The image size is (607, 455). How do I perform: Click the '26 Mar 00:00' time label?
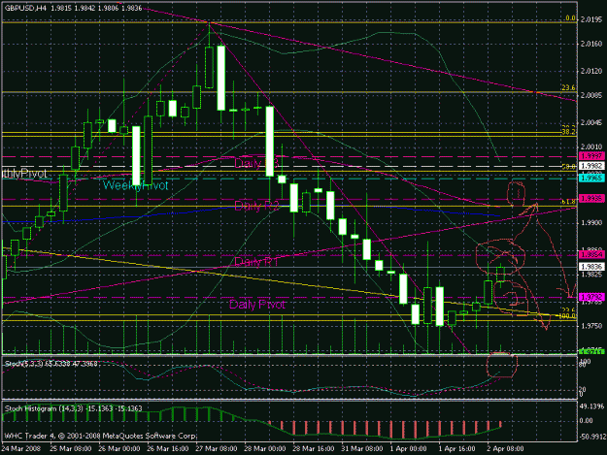(x=118, y=449)
